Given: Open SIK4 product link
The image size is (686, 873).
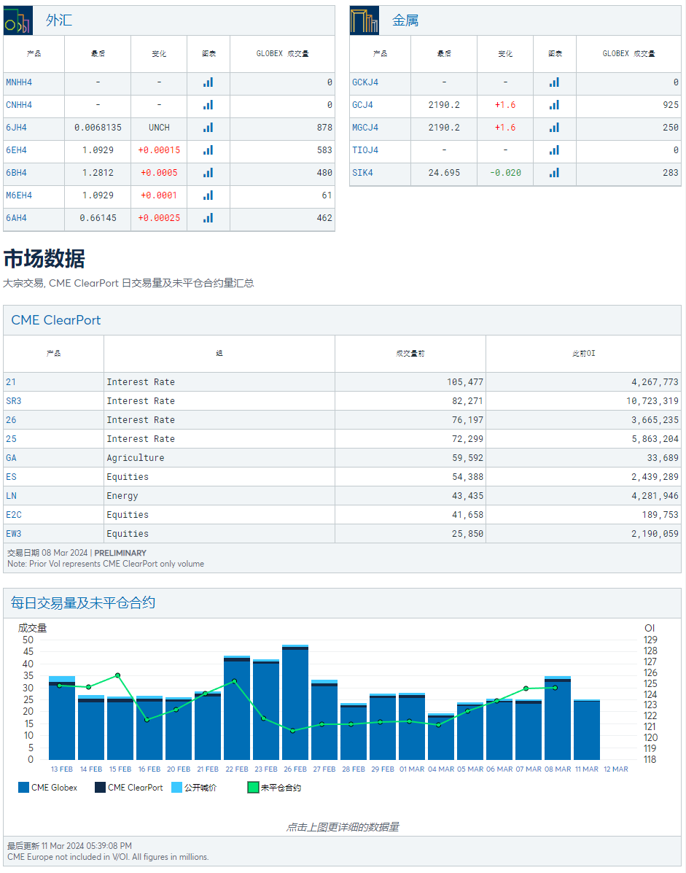Looking at the screenshot, I should (x=362, y=173).
